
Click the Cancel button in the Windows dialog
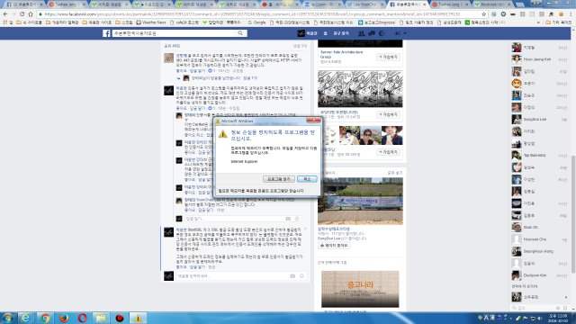pos(307,179)
